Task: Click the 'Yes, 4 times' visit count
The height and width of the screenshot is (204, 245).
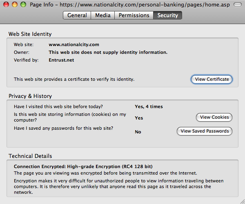Action: pos(149,106)
